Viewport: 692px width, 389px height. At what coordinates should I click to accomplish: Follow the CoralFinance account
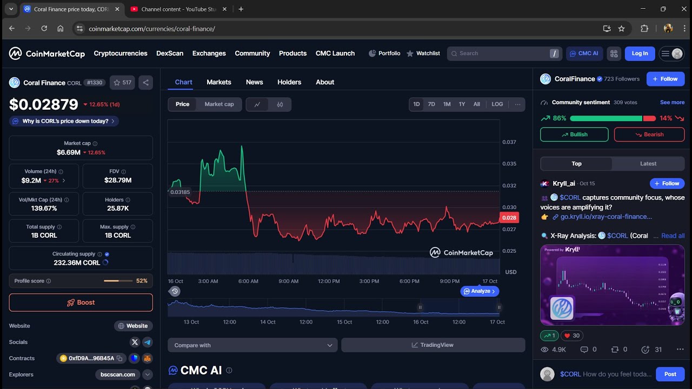point(666,79)
